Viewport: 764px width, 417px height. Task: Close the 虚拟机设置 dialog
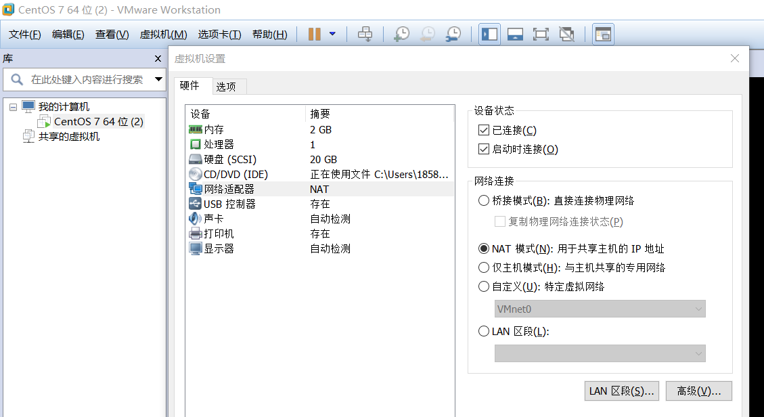coord(735,58)
